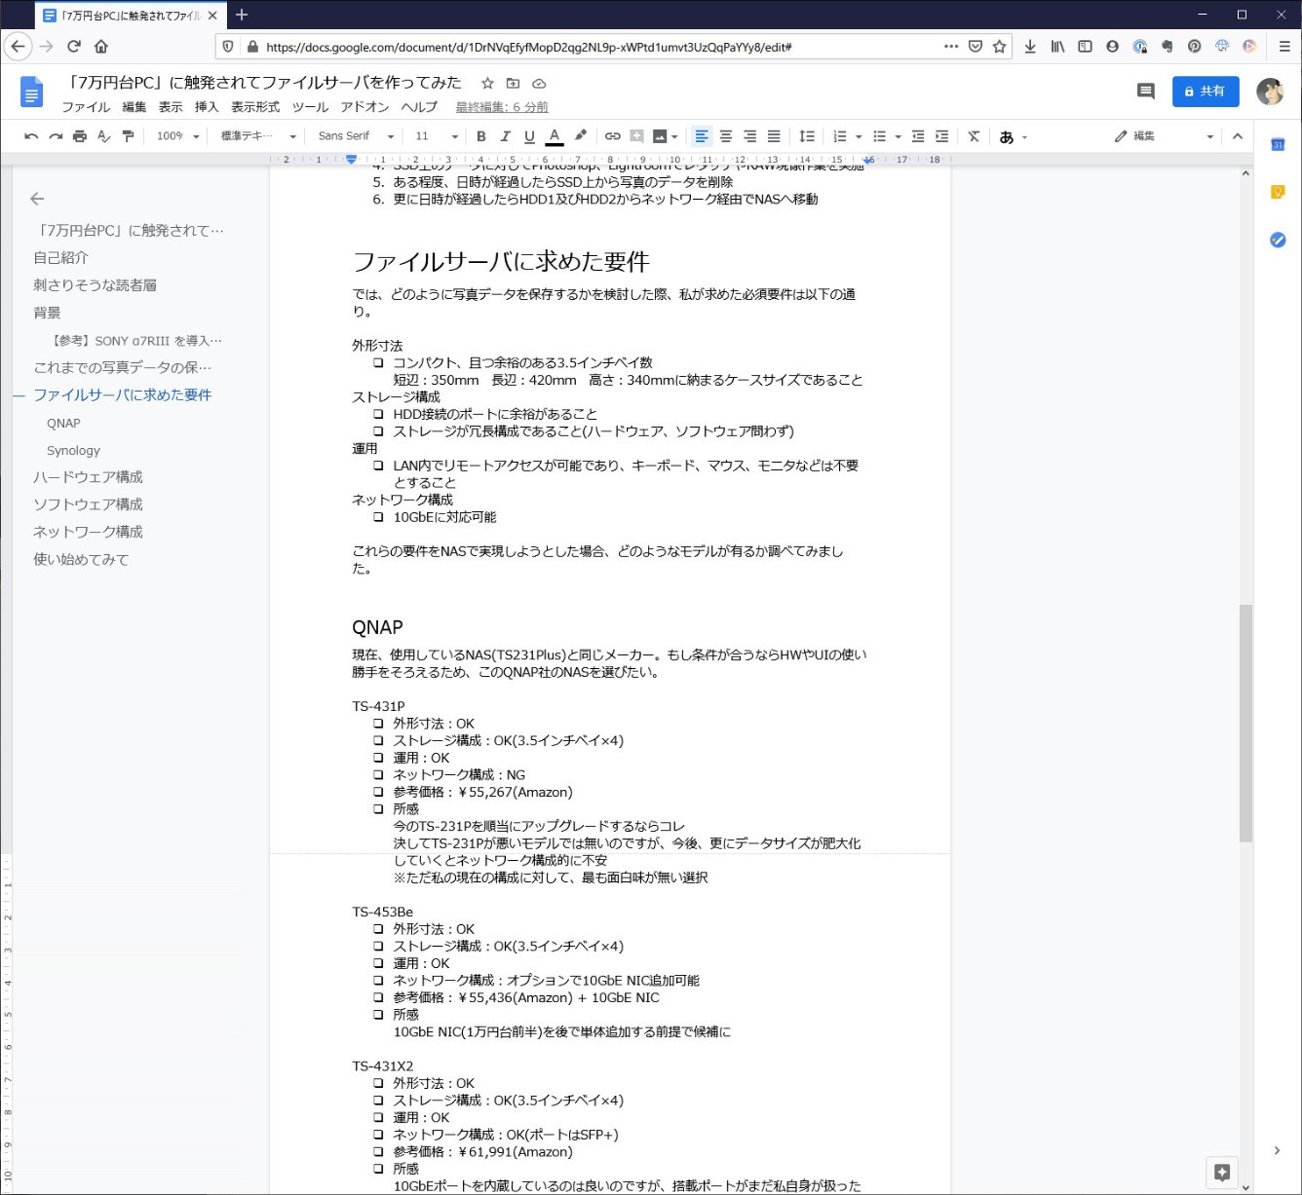Viewport: 1302px width, 1195px height.
Task: Open the paragraph style dropdown
Action: (257, 136)
